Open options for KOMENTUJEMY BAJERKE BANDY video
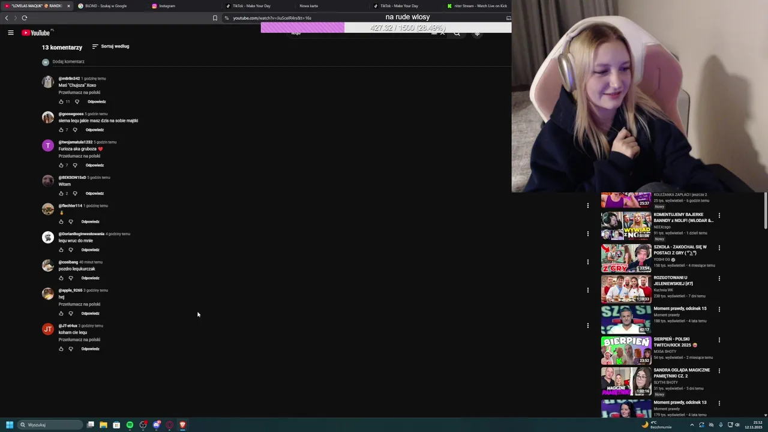This screenshot has height=432, width=768. (719, 215)
